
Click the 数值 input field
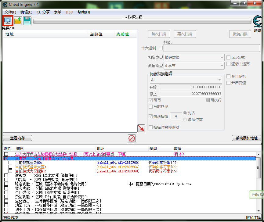click(212, 48)
